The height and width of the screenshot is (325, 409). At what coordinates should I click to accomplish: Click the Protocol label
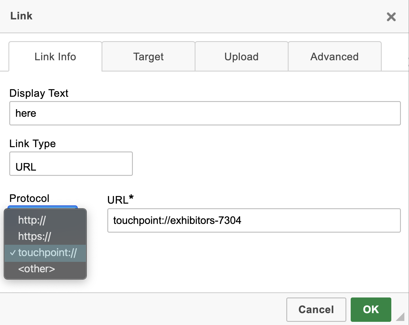(29, 198)
